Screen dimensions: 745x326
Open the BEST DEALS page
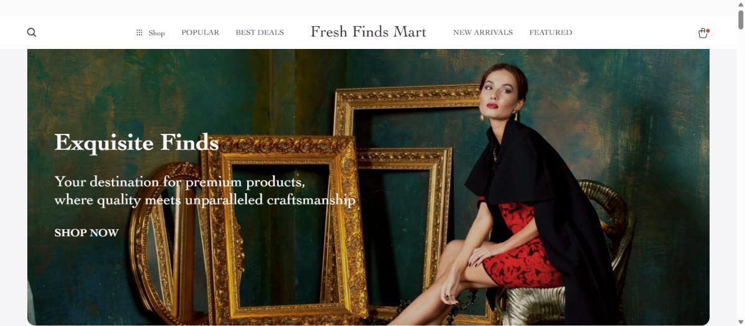point(260,32)
